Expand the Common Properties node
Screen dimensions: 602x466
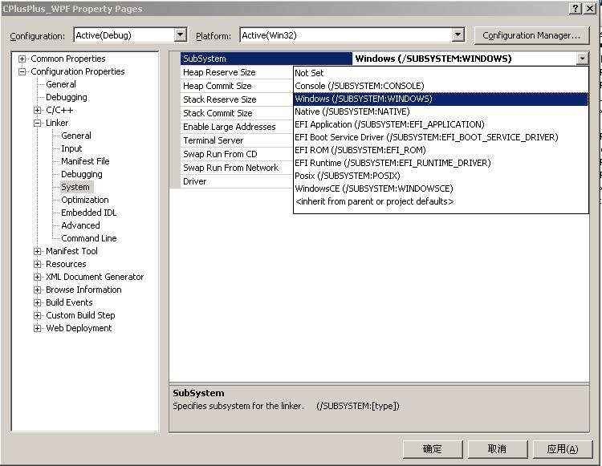[x=22, y=59]
